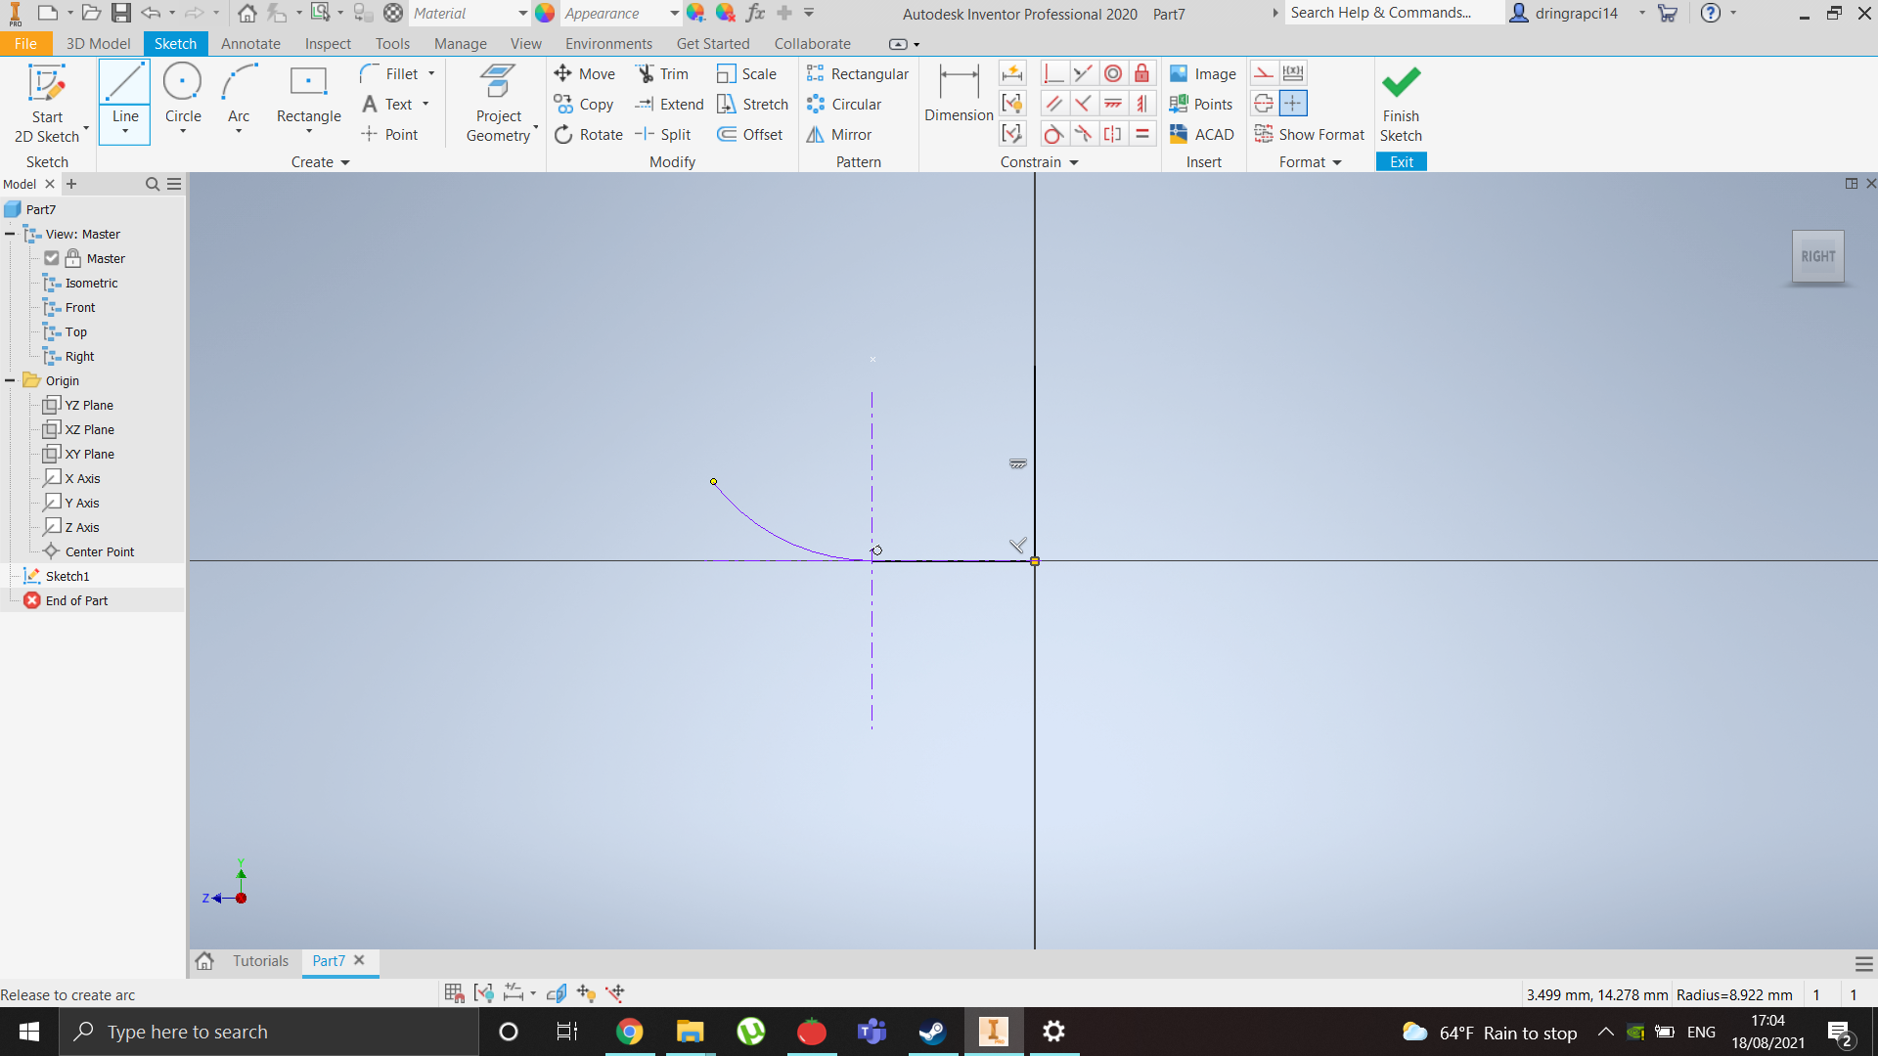Click the Show Format button

pyautogui.click(x=1310, y=134)
